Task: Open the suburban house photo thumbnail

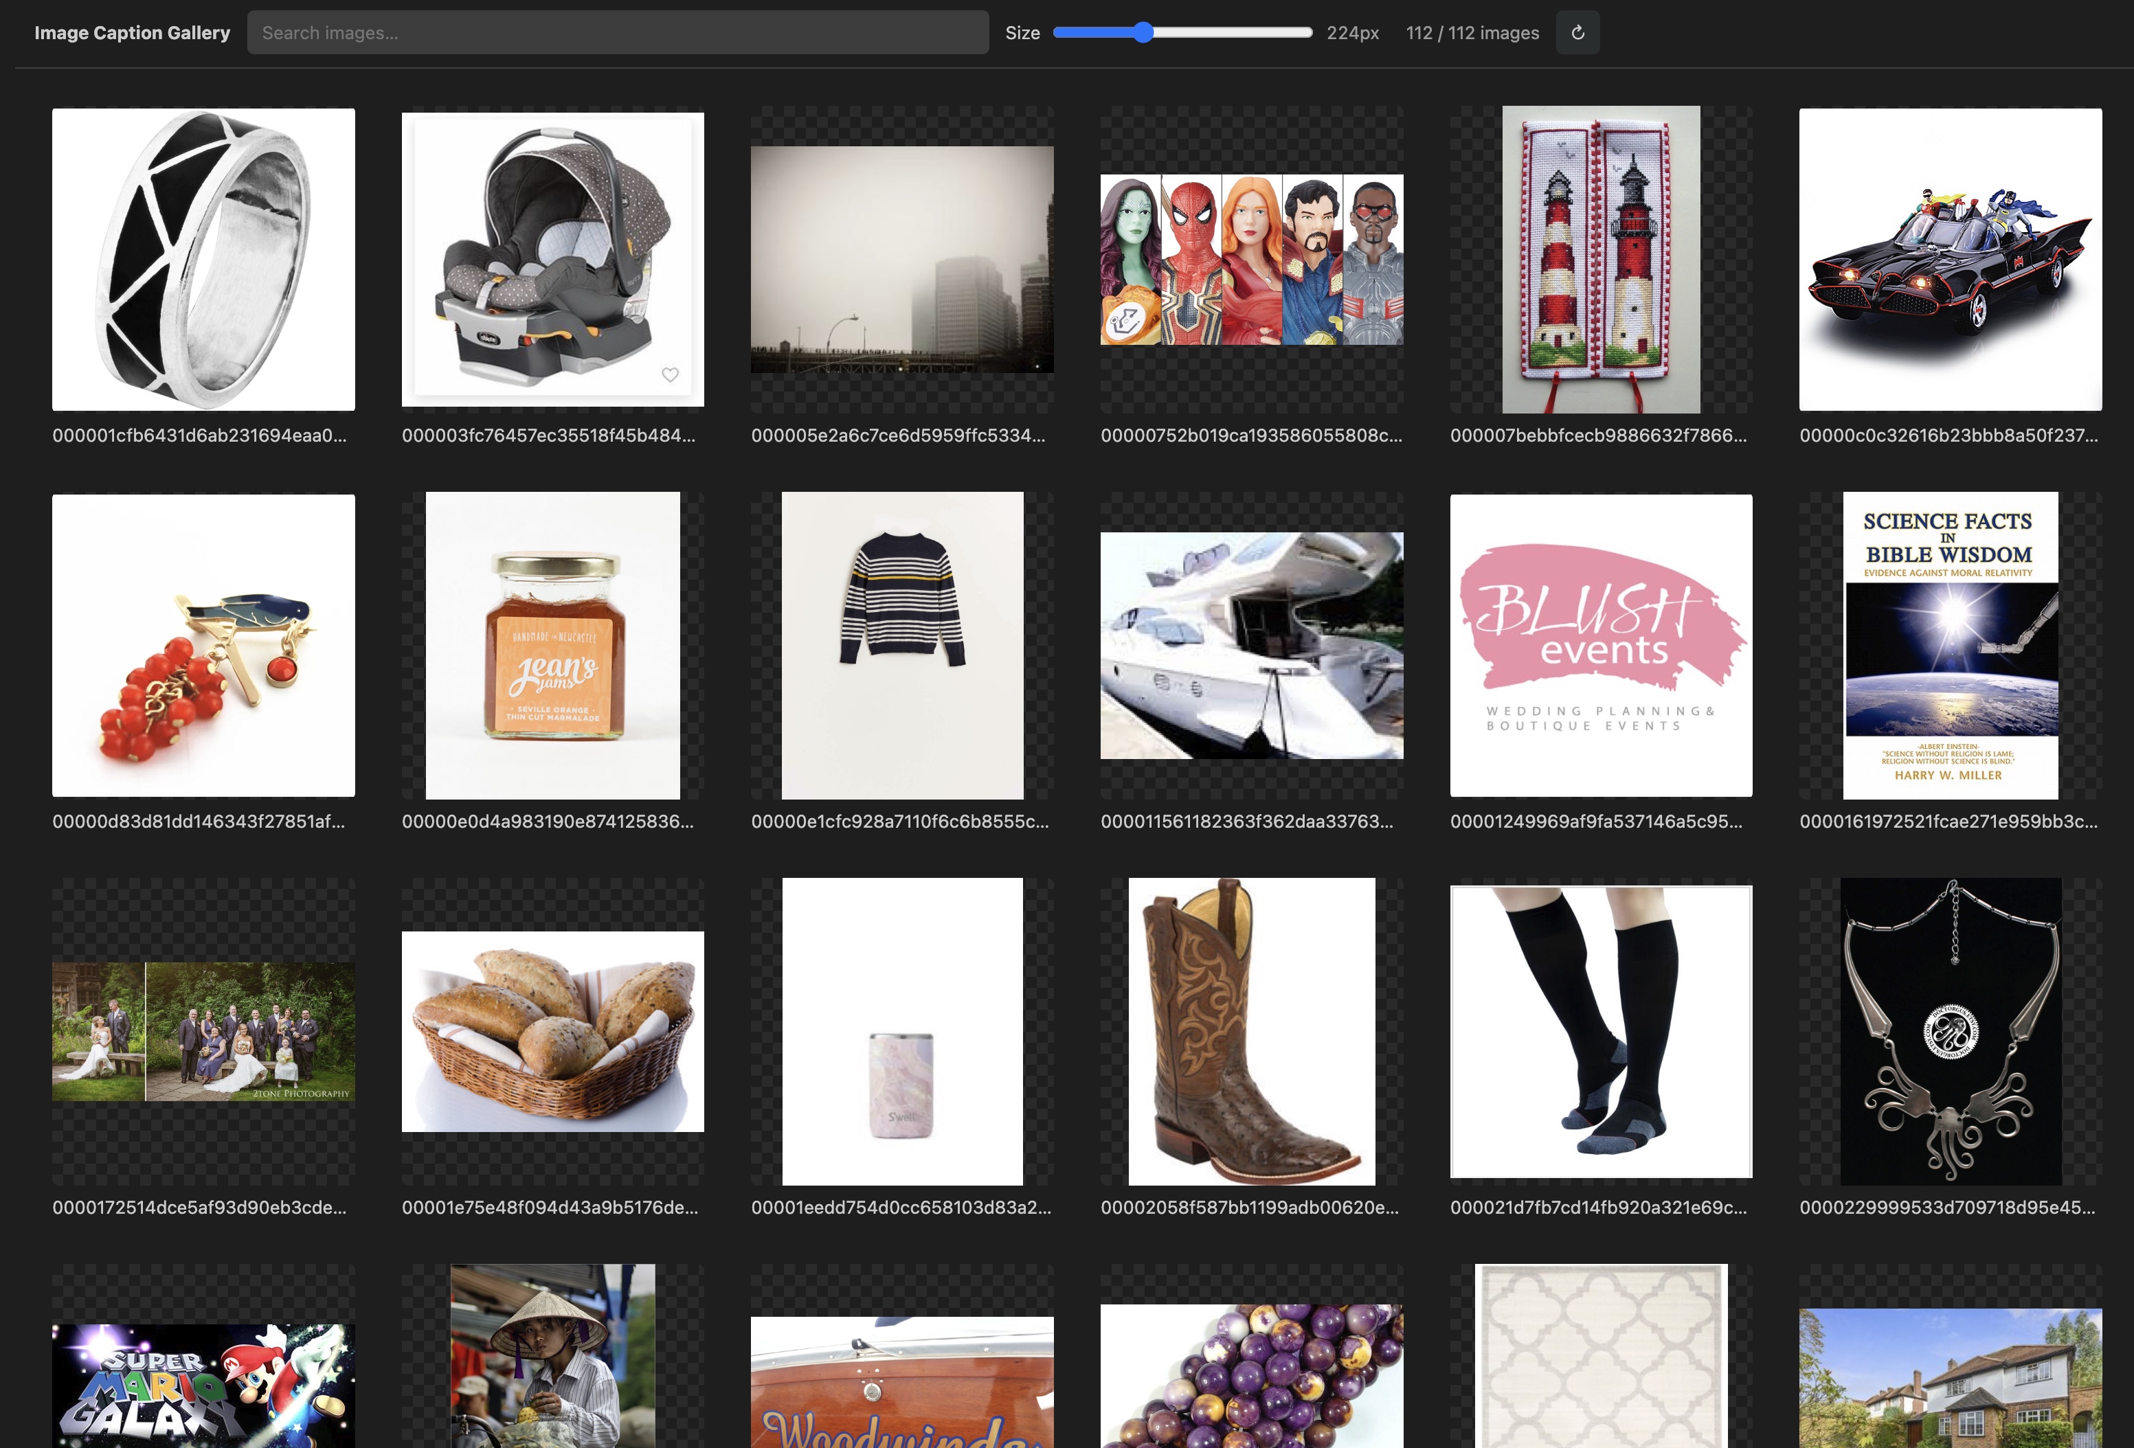Action: pos(1951,1378)
